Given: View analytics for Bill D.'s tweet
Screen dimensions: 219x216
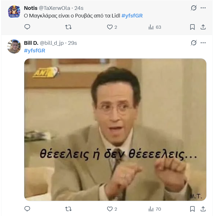Looking at the screenshot, I should click(151, 209).
